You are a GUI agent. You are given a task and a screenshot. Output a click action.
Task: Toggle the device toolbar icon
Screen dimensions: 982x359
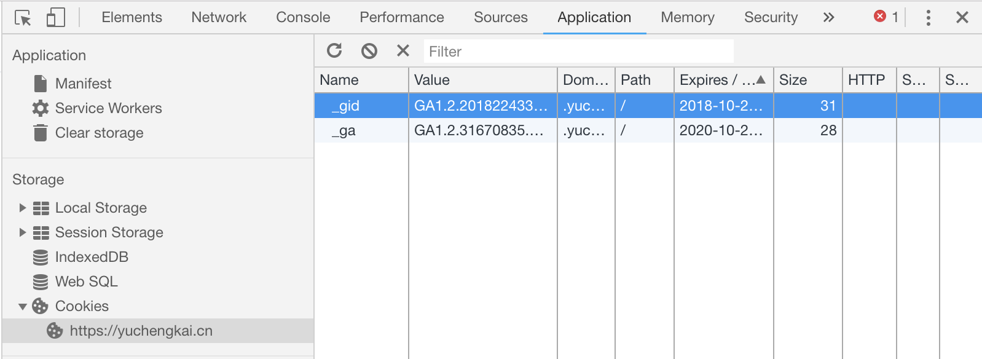tap(55, 18)
